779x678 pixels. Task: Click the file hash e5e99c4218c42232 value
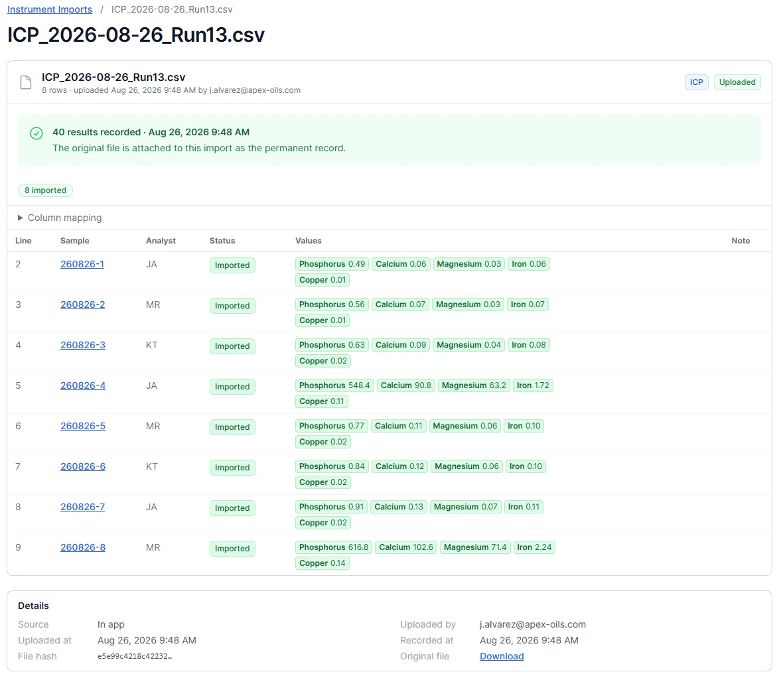[x=135, y=656]
